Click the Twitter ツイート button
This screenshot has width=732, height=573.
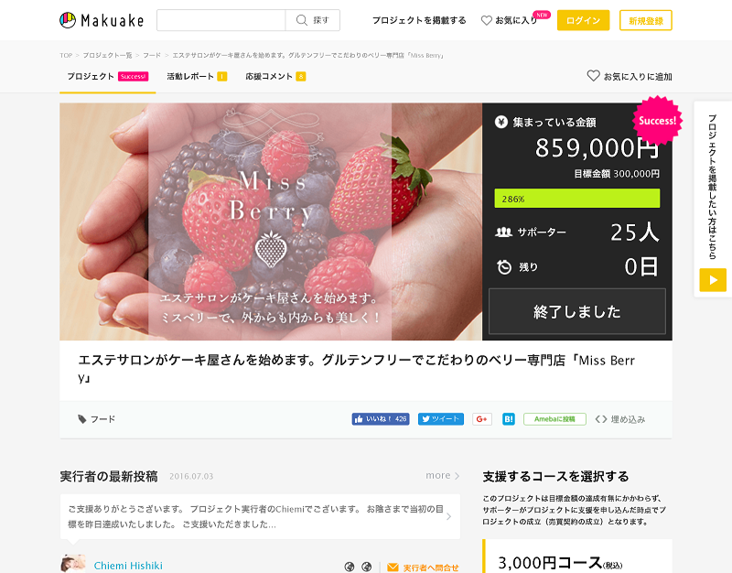[x=441, y=419]
